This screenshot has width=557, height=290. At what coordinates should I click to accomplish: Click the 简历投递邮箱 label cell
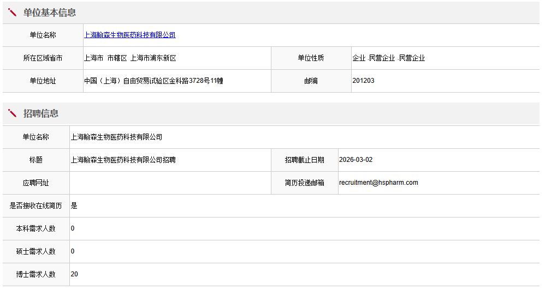coord(304,183)
